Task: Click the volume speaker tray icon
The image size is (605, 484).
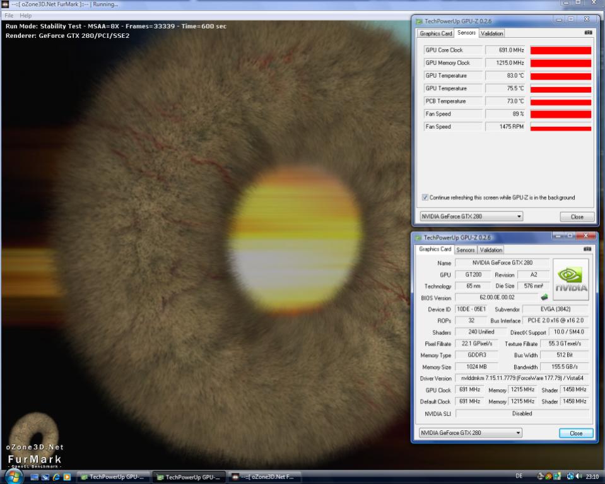Action: (x=579, y=476)
